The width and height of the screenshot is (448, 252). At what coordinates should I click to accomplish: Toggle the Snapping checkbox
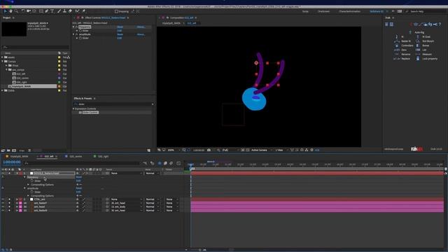coord(116,11)
